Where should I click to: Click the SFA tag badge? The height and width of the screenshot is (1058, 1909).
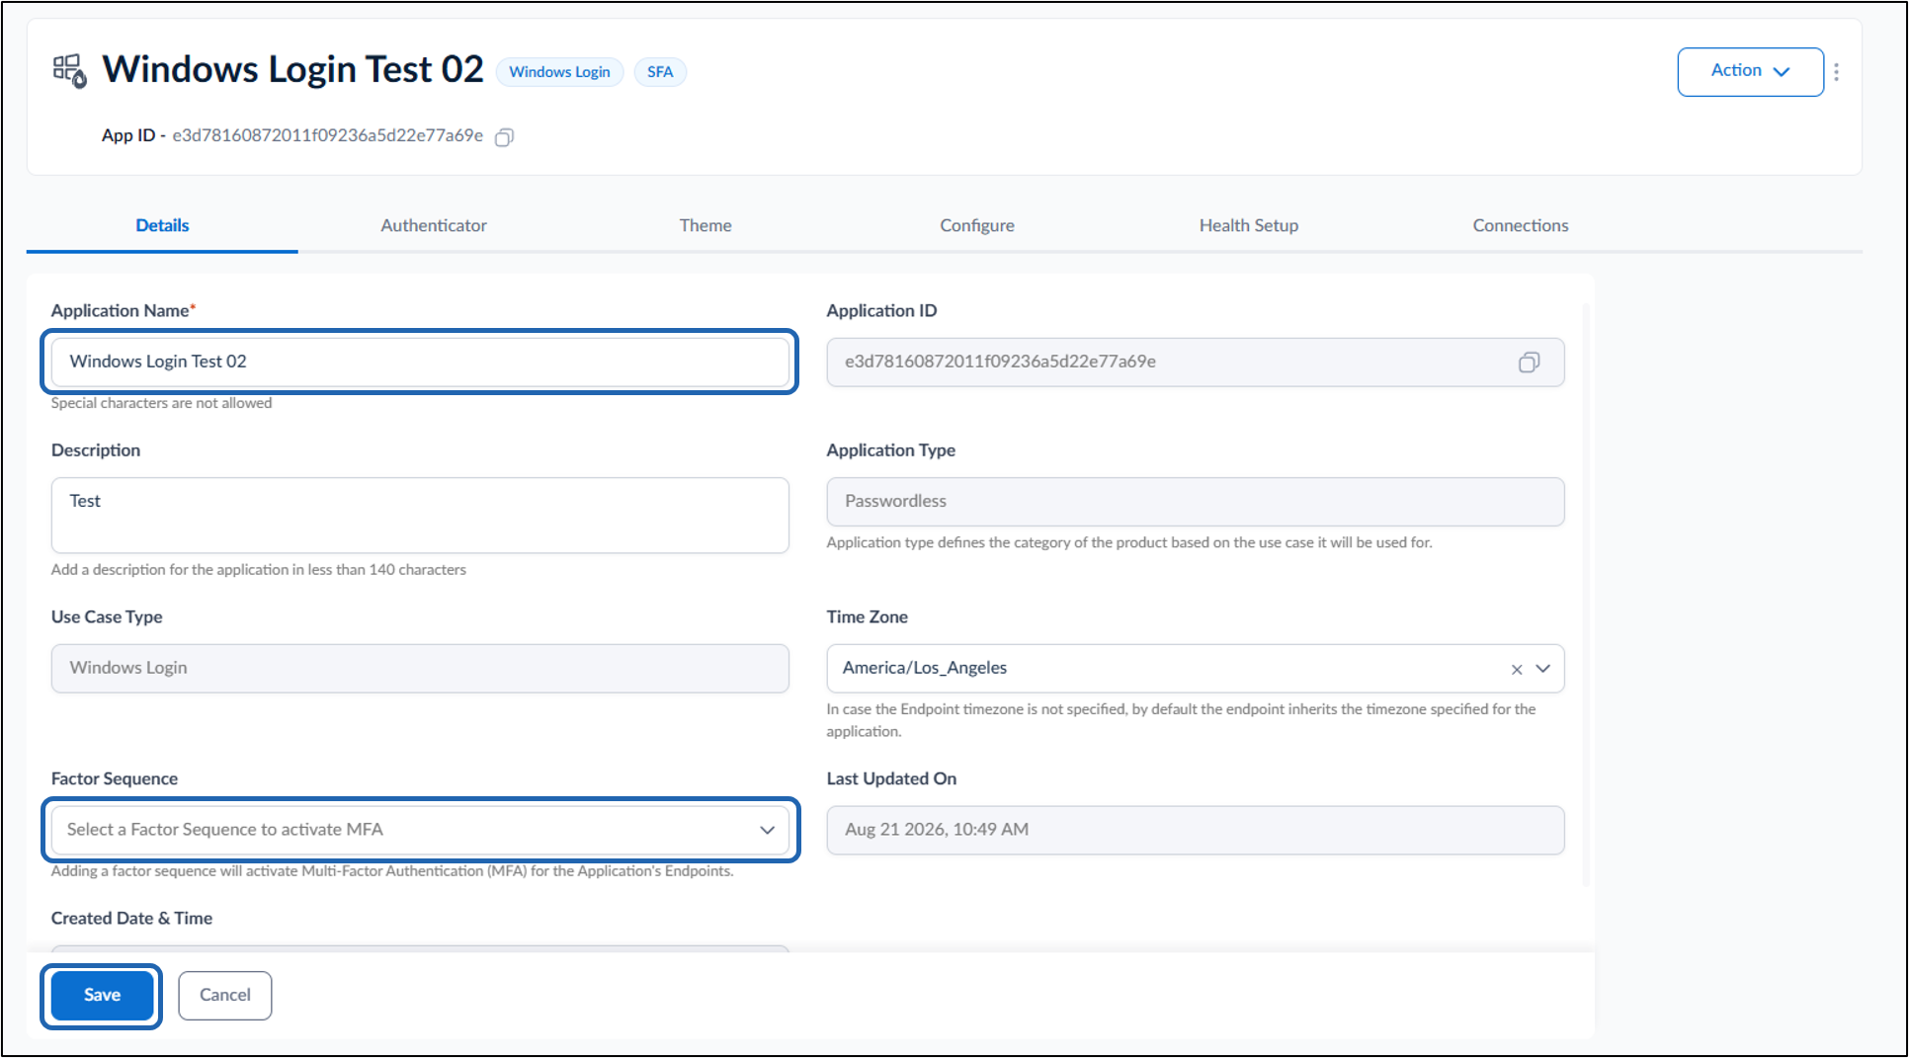[660, 72]
